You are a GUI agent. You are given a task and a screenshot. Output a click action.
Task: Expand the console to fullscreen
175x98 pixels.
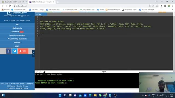(x=40, y=72)
